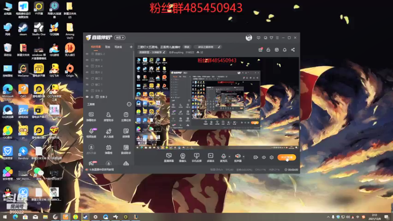The height and width of the screenshot is (221, 393).
Task: Toggle the lock icon in the header
Action: point(268,50)
